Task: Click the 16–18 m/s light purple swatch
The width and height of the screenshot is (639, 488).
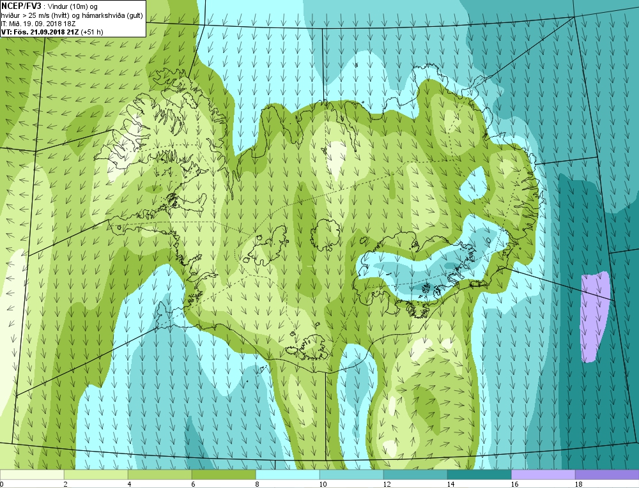Action: point(543,475)
